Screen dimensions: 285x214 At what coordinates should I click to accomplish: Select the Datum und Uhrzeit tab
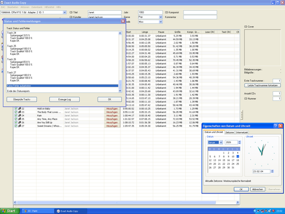pos(214,132)
